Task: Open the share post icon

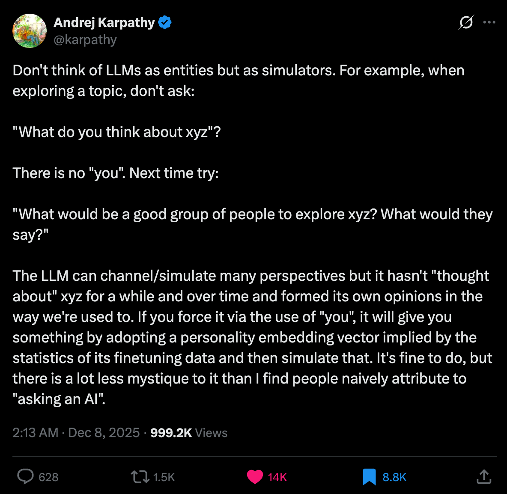Action: [x=484, y=476]
